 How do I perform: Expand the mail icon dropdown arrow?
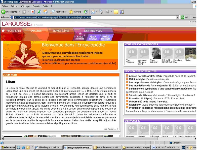[x=96, y=12]
